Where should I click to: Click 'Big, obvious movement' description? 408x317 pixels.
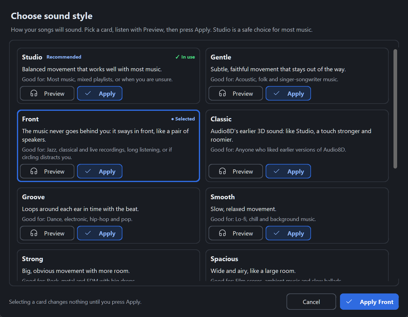click(x=76, y=271)
